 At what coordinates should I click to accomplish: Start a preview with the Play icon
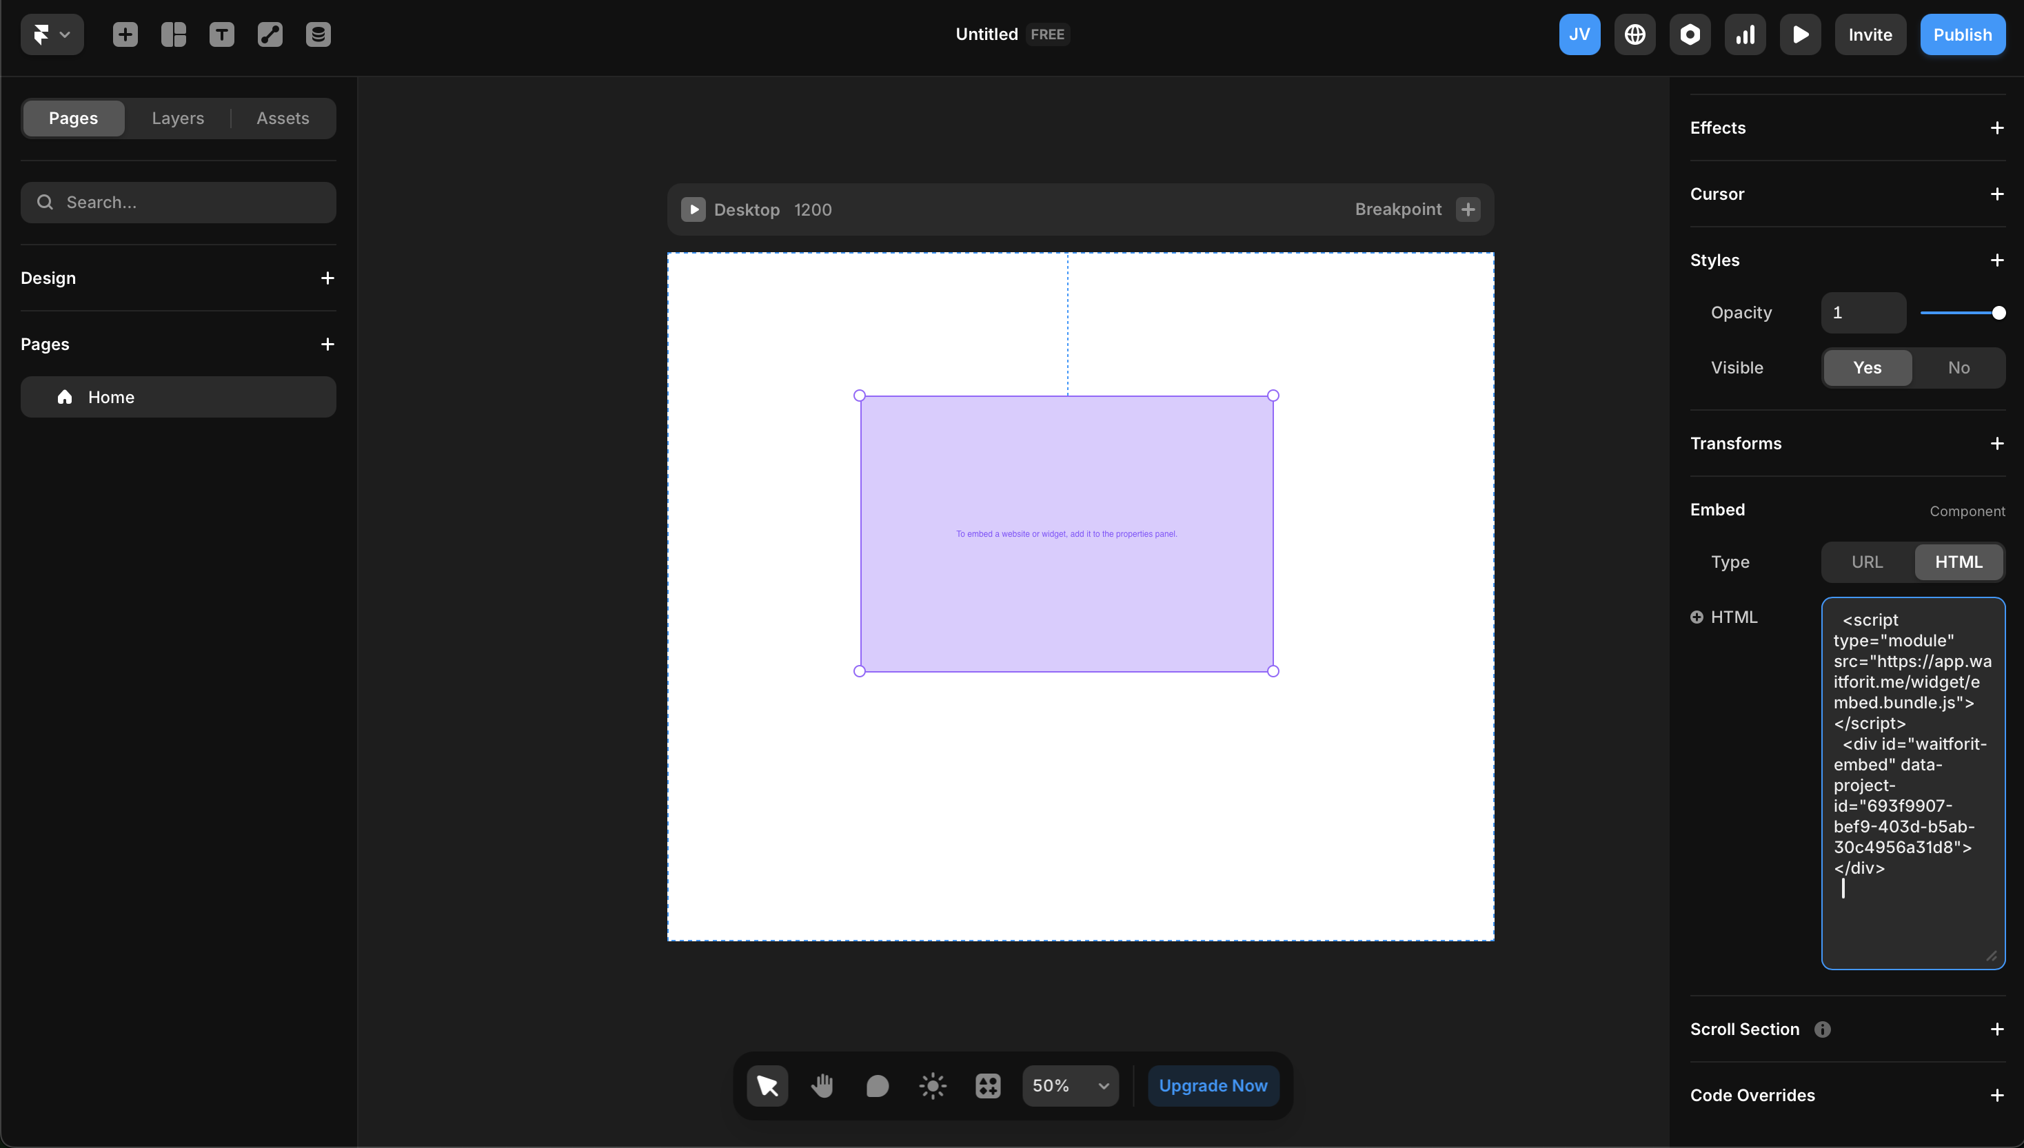tap(1801, 34)
